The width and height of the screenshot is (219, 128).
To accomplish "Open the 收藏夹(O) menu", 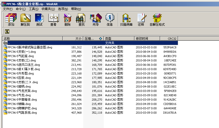I will pos(48,9).
